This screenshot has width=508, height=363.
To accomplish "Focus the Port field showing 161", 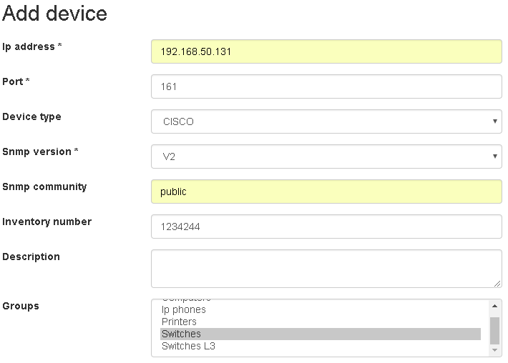I will (x=326, y=86).
